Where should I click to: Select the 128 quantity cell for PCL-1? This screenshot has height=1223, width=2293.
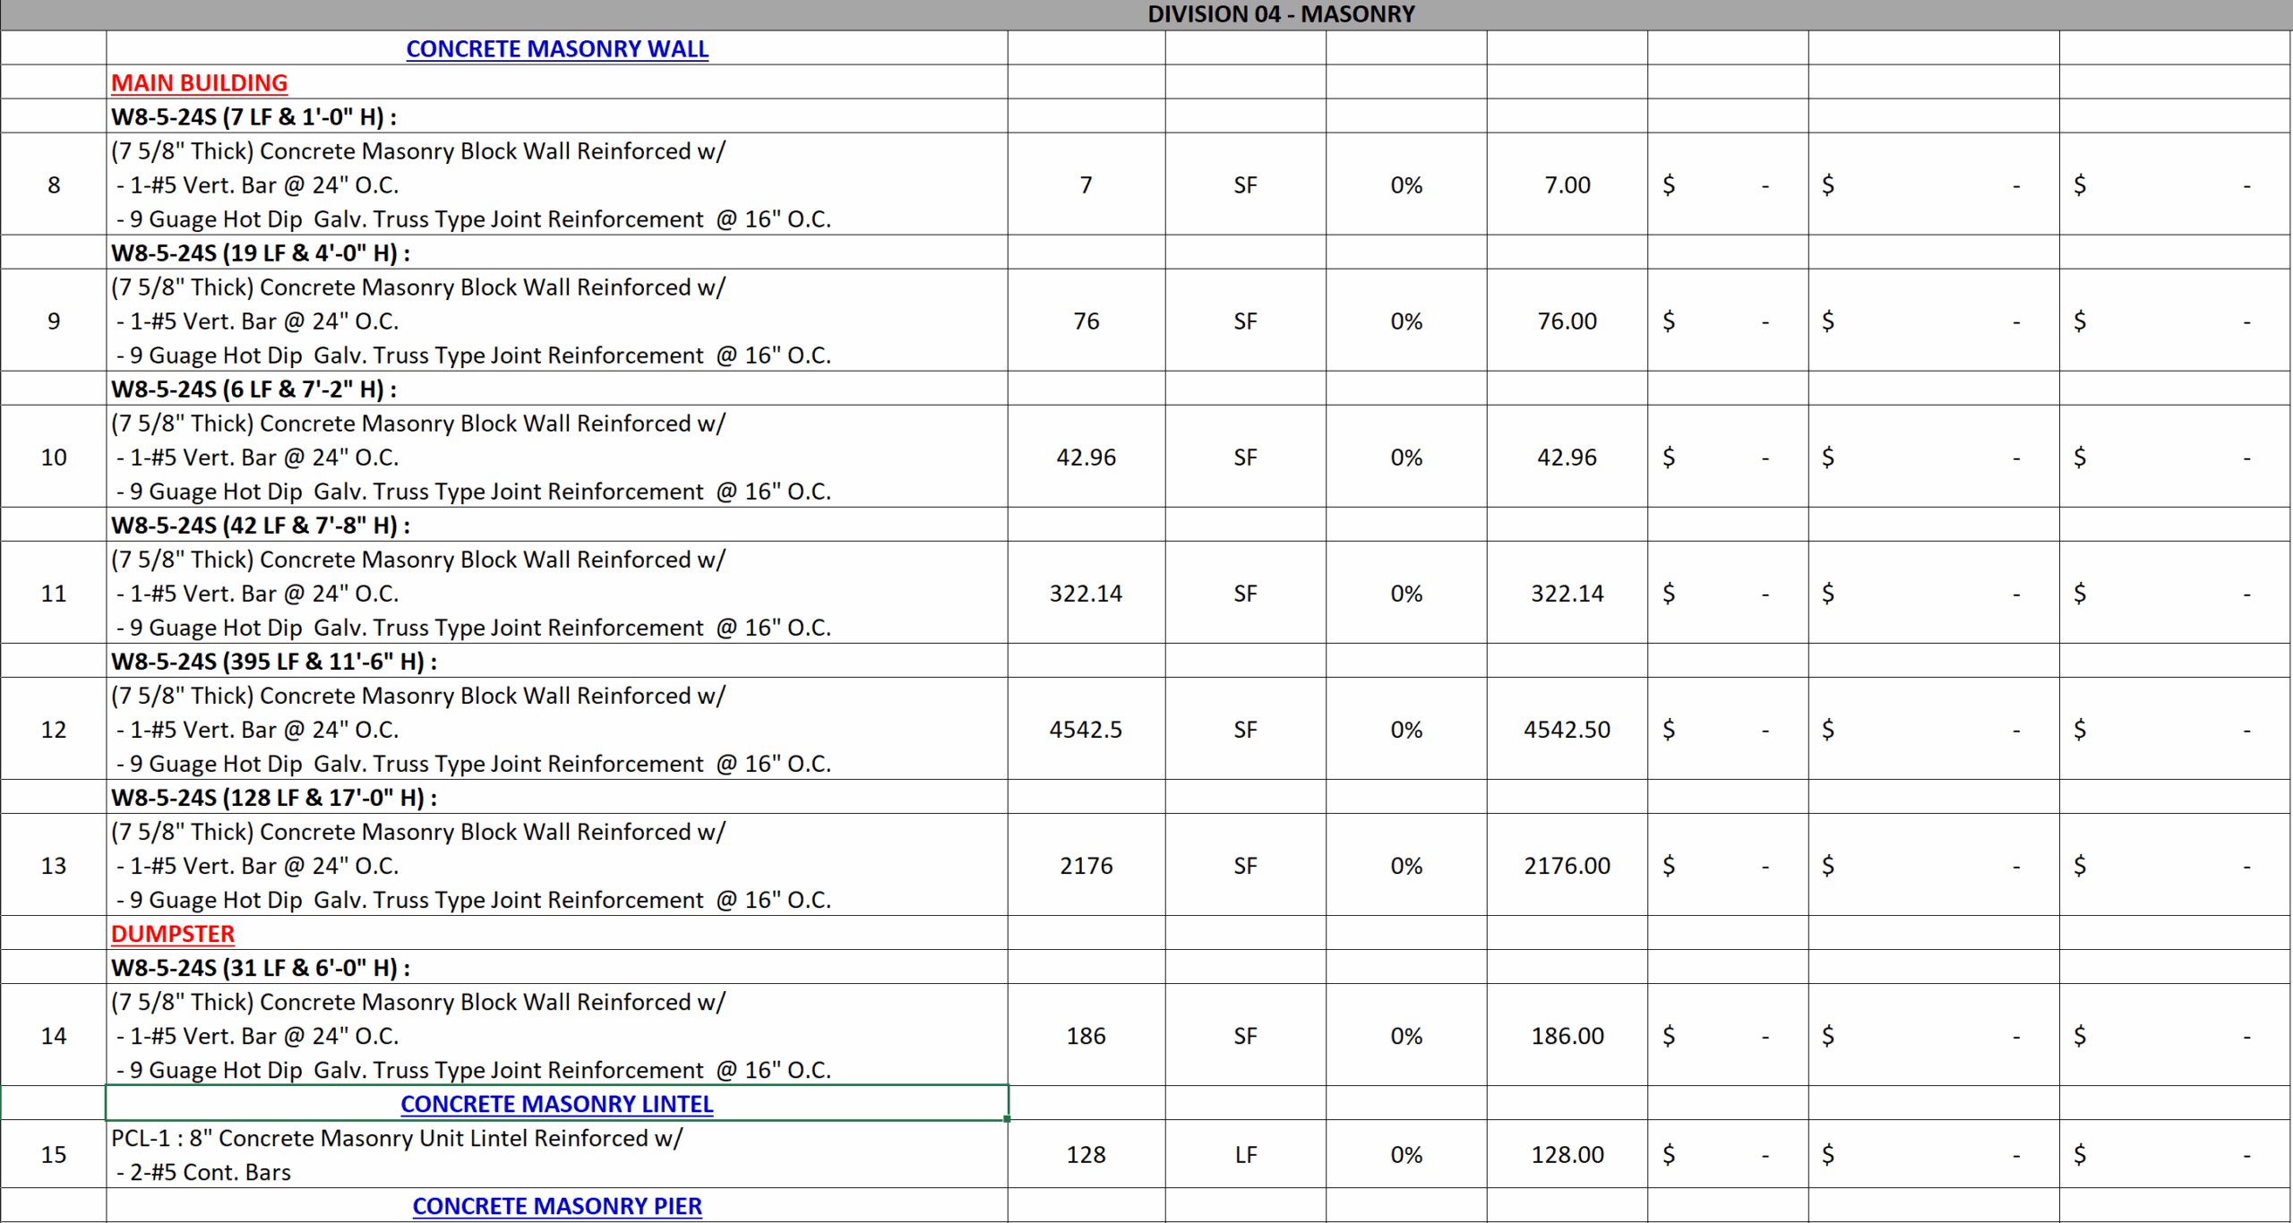1086,1154
